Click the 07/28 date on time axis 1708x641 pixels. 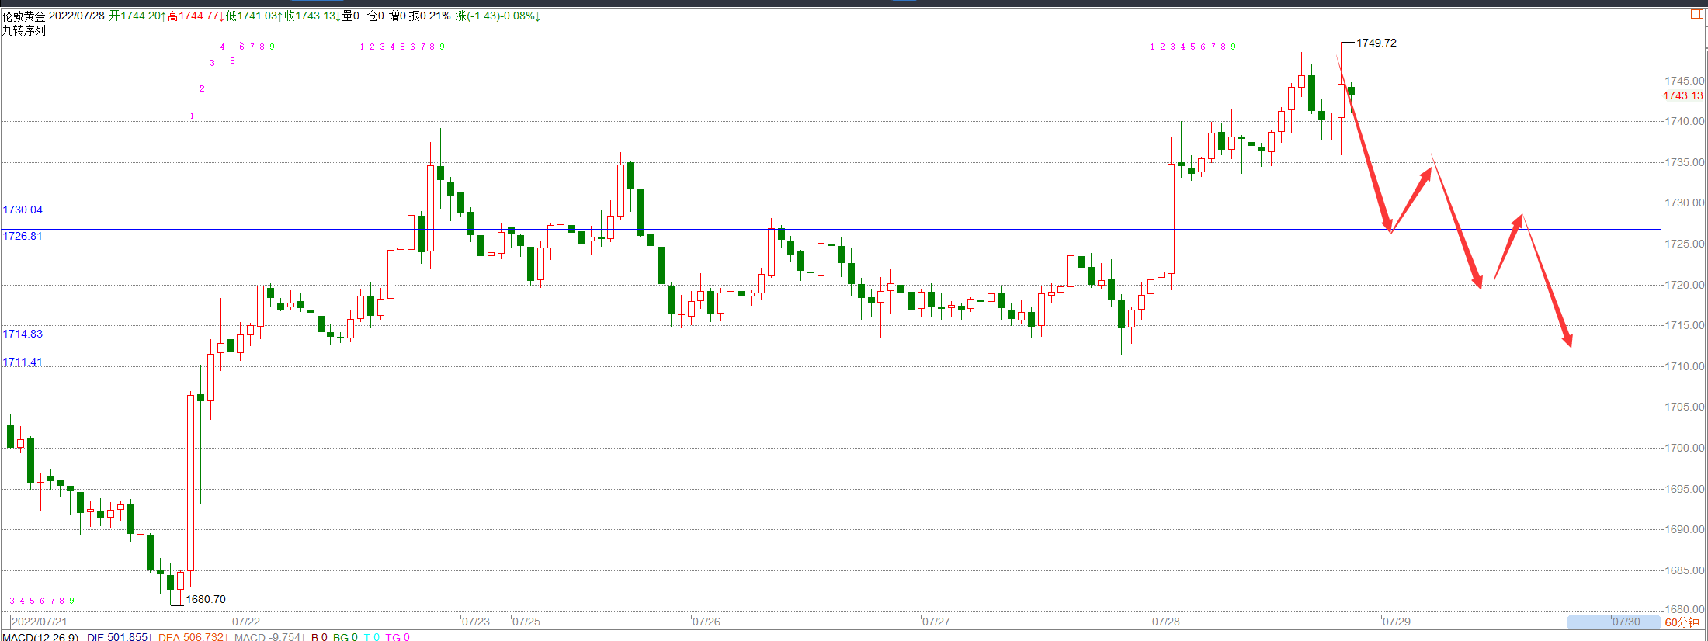1165,622
